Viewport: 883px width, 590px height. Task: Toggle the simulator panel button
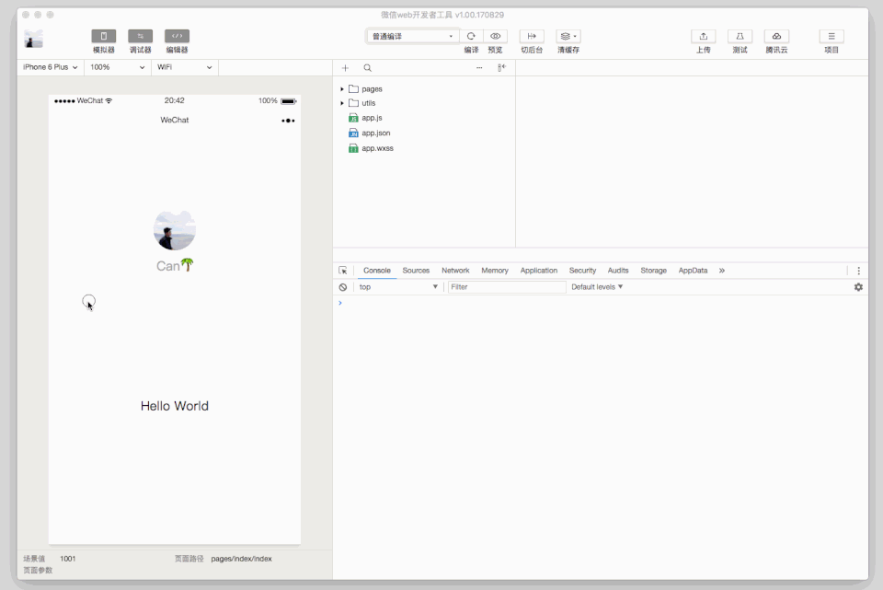point(104,36)
